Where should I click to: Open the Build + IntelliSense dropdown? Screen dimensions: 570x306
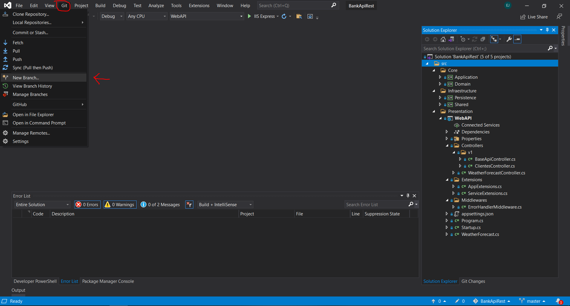tap(225, 205)
